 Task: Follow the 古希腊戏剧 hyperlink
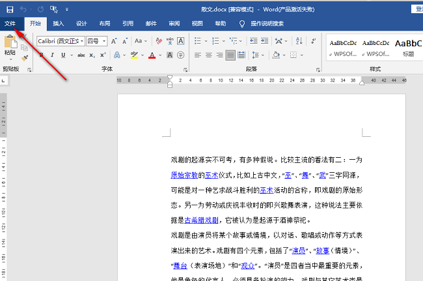(x=201, y=220)
